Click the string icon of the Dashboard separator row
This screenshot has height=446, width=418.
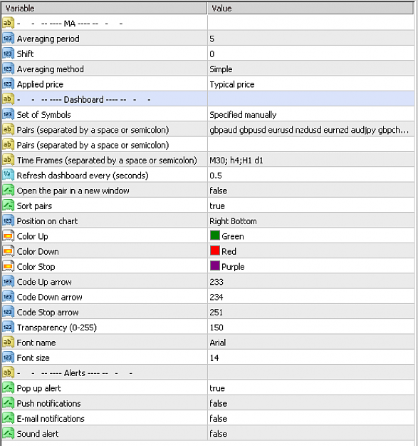pyautogui.click(x=8, y=99)
